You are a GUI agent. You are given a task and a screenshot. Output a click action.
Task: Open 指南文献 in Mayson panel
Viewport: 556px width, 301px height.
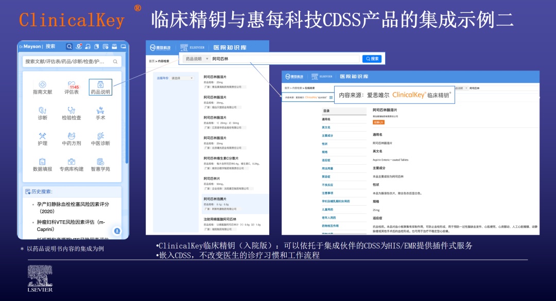[43, 87]
